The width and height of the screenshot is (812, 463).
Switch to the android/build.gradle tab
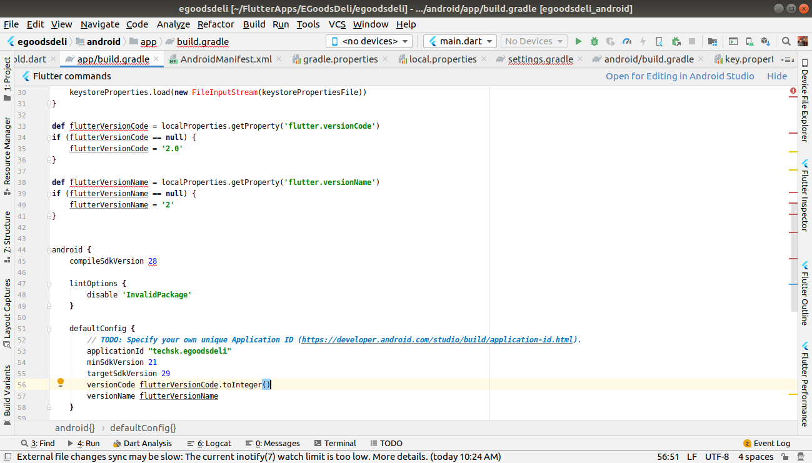click(x=649, y=59)
